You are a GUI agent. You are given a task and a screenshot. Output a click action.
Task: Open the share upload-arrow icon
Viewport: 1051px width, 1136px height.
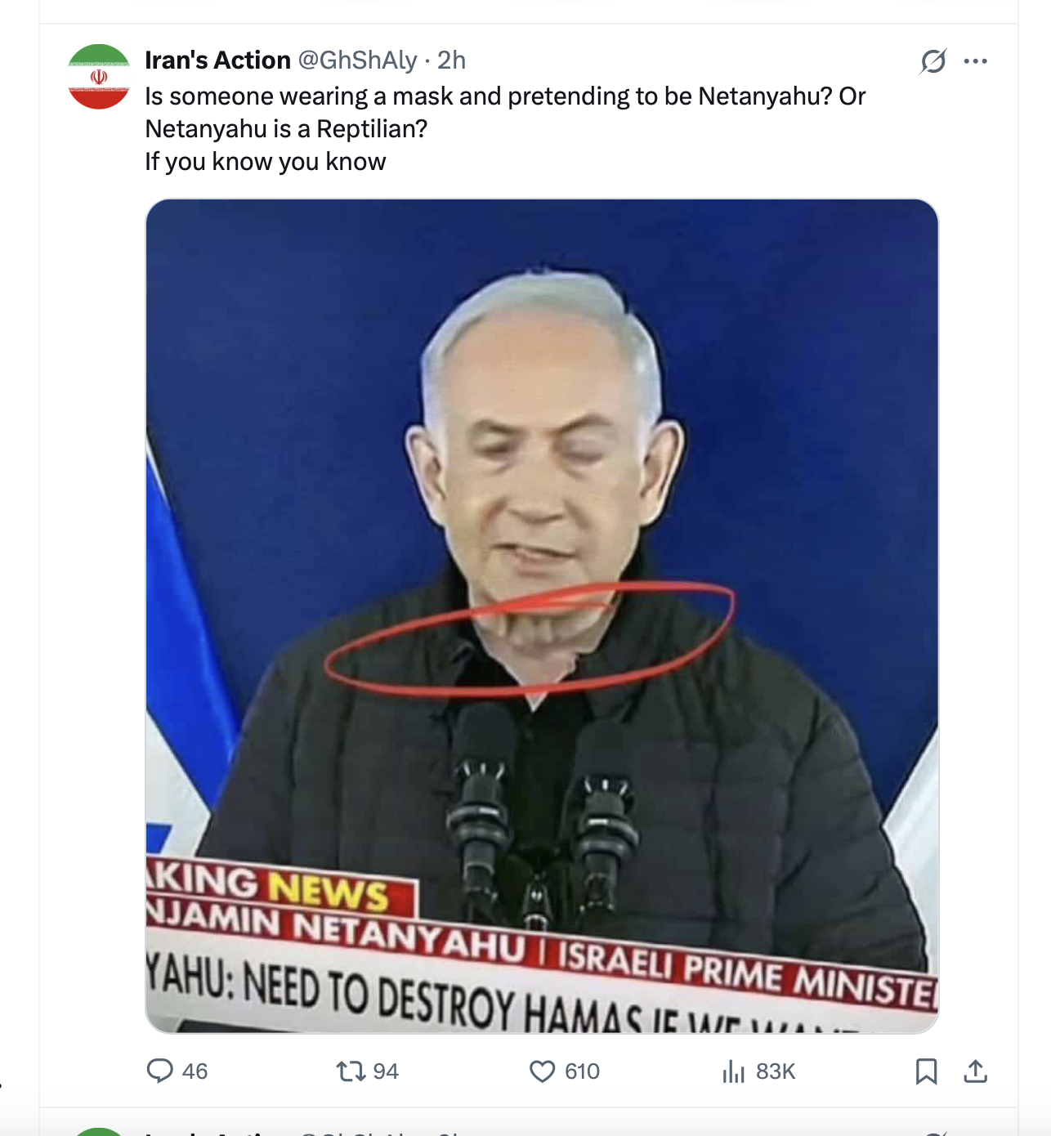(975, 1071)
